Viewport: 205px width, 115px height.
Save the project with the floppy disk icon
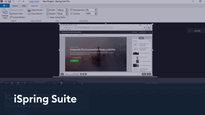(10, 1)
